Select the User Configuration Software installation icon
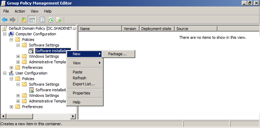Image resolution: width=260 pixels, height=128 pixels. tap(31, 90)
